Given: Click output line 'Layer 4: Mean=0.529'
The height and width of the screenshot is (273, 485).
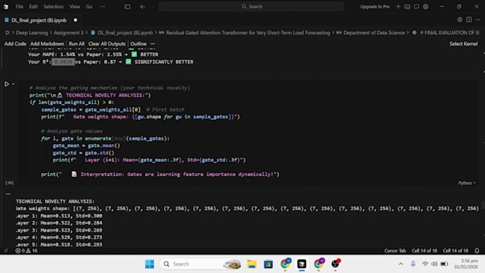Looking at the screenshot, I should coord(58,237).
